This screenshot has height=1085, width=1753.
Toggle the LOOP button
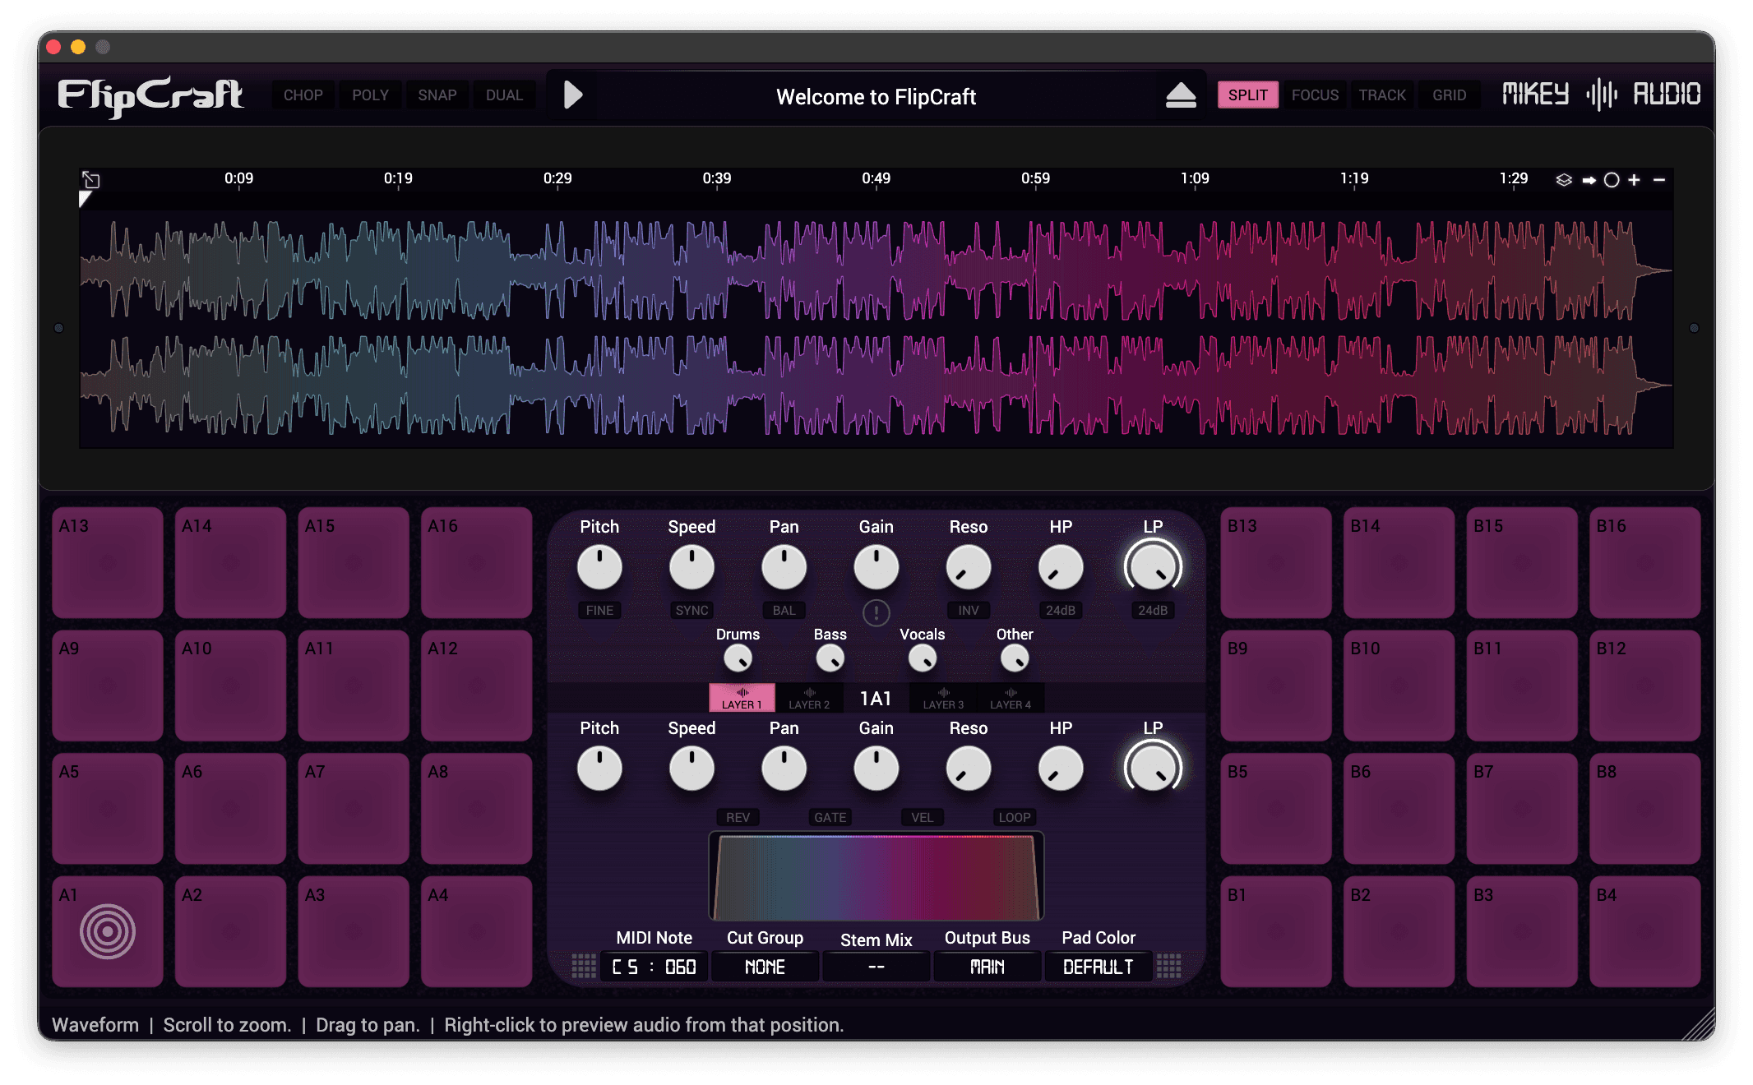1014,817
